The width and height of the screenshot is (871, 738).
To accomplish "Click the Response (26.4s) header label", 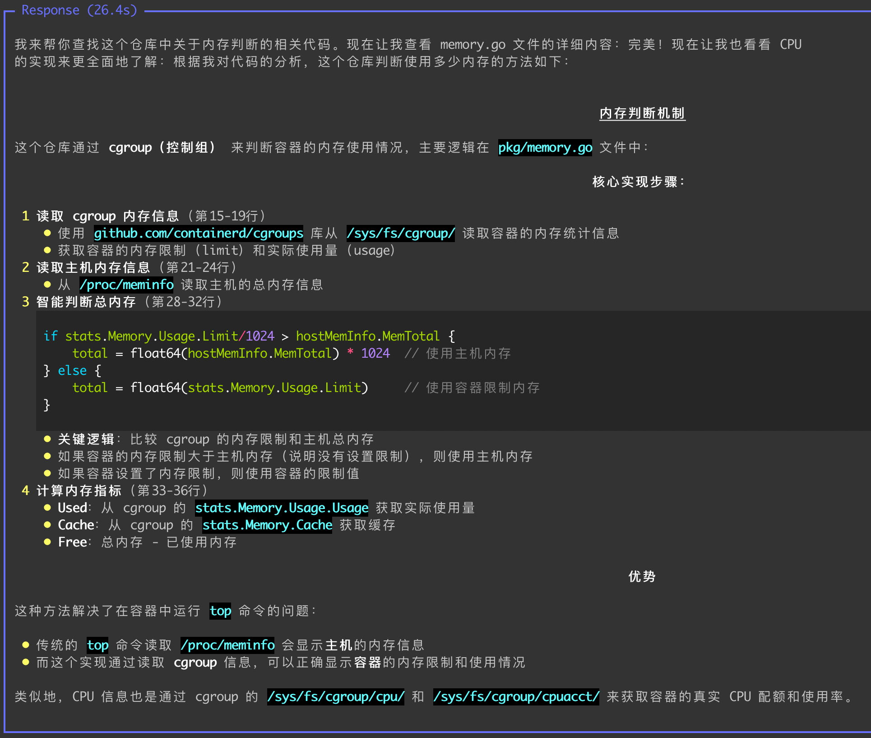I will point(79,10).
